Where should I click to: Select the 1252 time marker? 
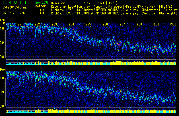(36, 24)
